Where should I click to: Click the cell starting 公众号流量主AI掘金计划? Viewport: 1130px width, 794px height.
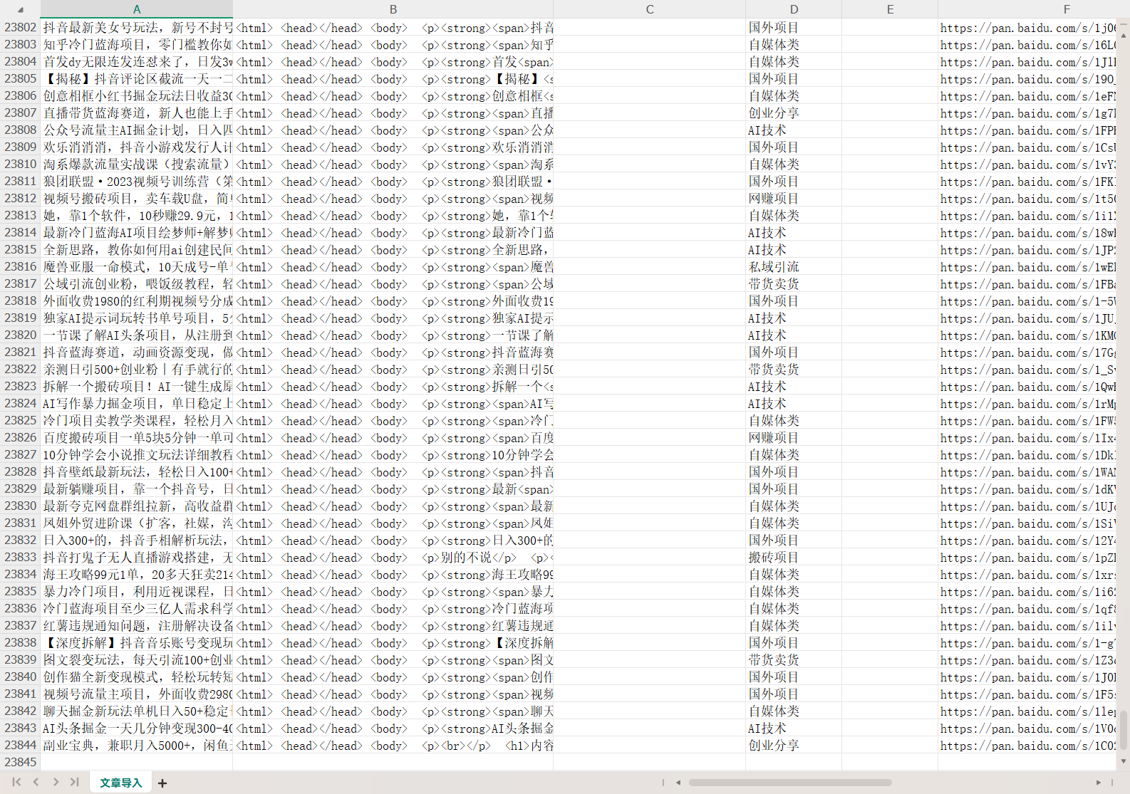(x=137, y=130)
